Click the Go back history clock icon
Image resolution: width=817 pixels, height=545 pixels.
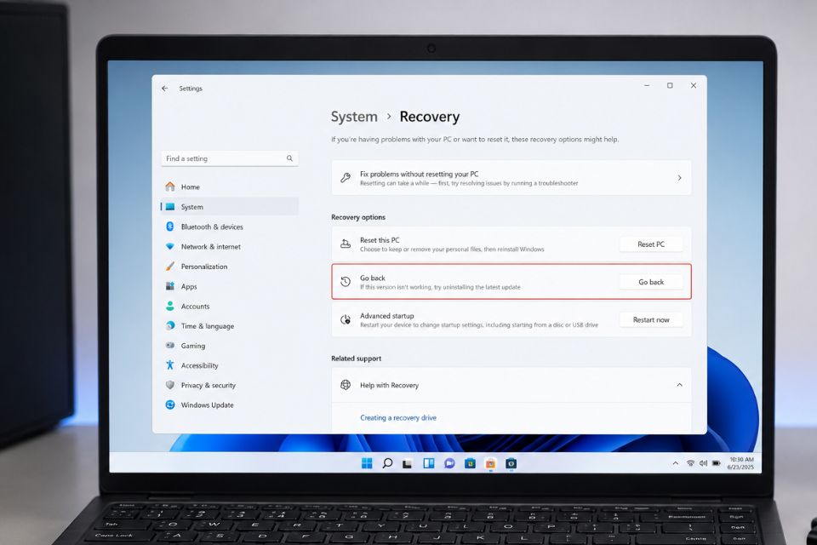[x=346, y=282]
